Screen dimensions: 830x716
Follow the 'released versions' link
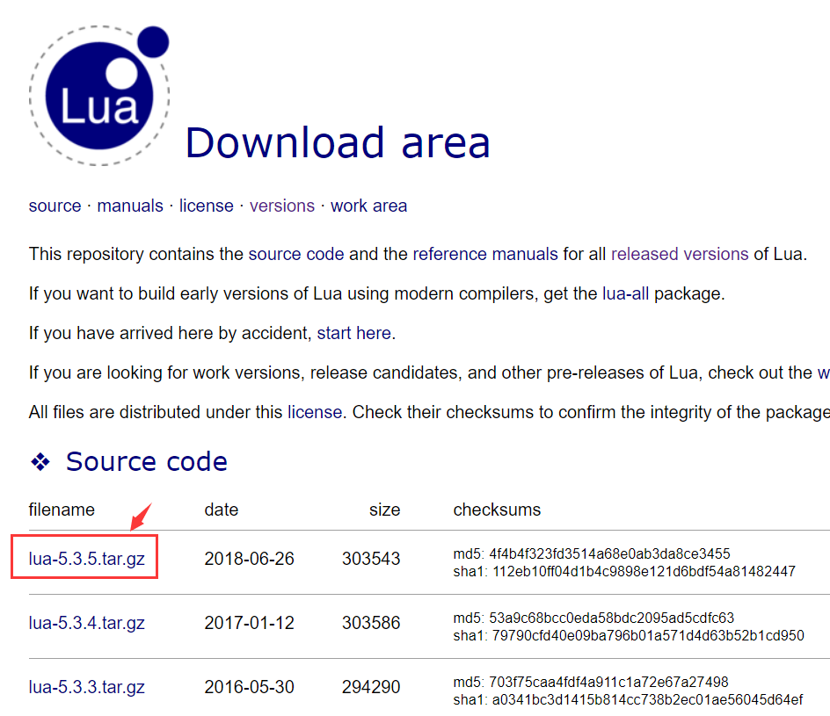[680, 254]
